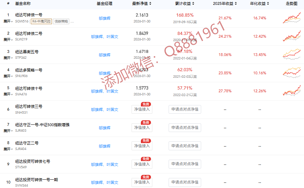304x188 pixels.
Task: Open trend chart for 纽达多策略一号
Action: pos(292,73)
